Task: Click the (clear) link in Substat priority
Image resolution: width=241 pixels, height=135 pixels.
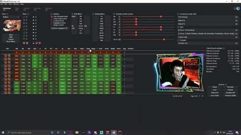Action: tap(130, 14)
